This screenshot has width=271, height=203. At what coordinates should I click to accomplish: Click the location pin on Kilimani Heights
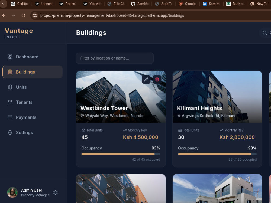(x=179, y=116)
